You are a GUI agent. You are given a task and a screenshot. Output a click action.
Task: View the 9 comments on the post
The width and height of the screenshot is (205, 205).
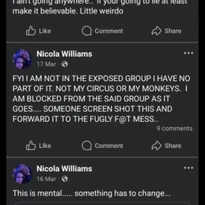[174, 129]
